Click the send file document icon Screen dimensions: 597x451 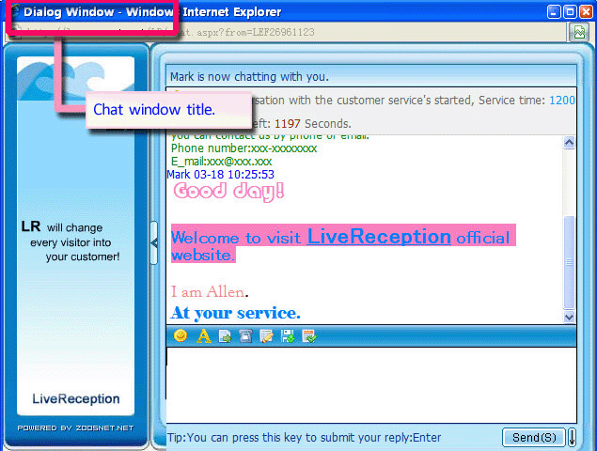[x=225, y=336]
